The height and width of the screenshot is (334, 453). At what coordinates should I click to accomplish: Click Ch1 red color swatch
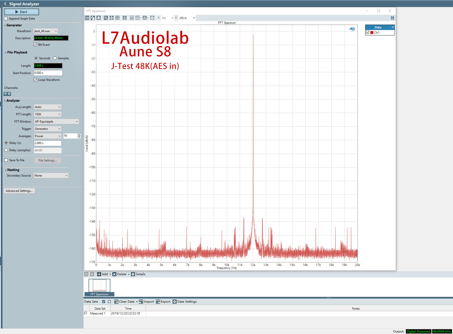click(372, 32)
